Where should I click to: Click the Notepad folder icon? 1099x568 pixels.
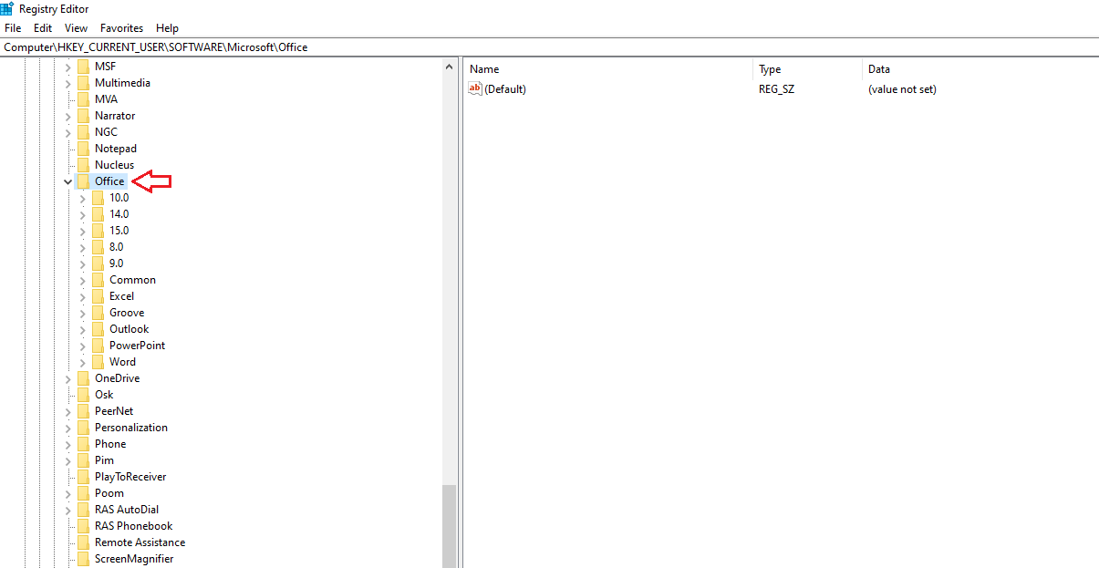tap(84, 149)
